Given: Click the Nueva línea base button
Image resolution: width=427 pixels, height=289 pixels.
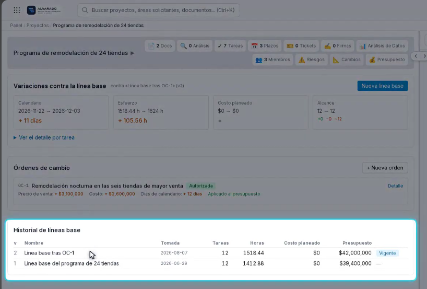Looking at the screenshot, I should (x=382, y=86).
